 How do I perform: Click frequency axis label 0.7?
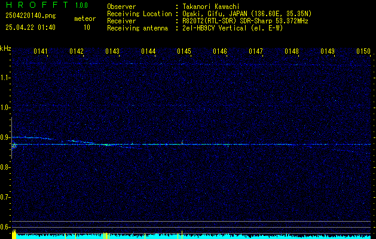[x=5, y=197]
